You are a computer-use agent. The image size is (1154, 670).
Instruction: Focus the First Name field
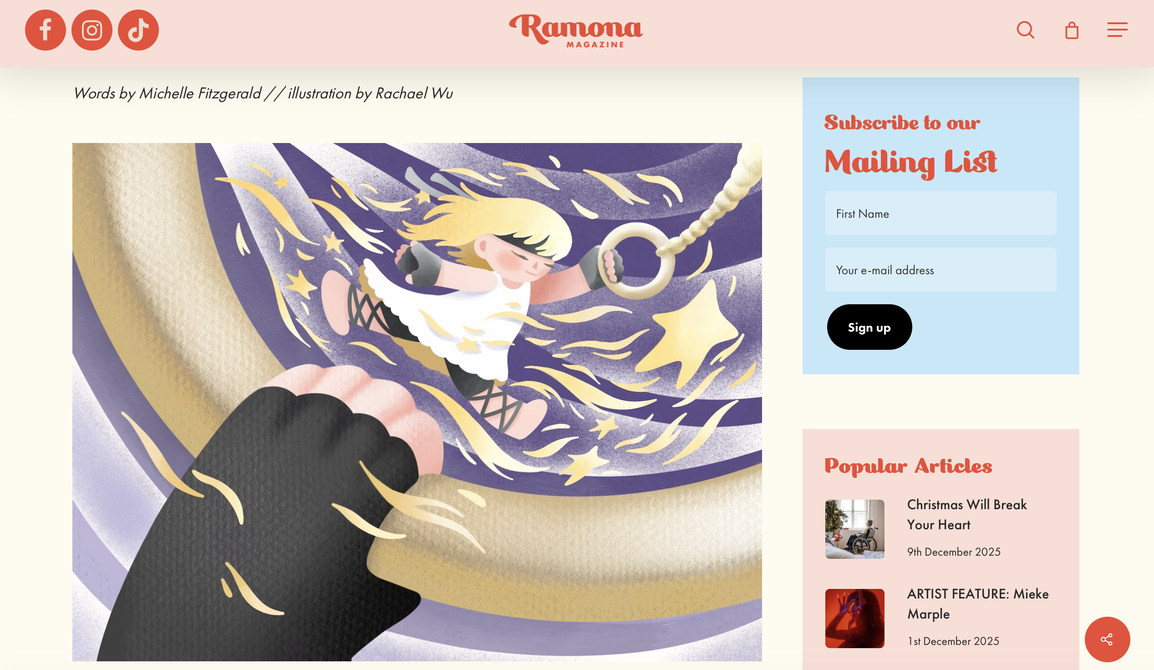click(940, 214)
